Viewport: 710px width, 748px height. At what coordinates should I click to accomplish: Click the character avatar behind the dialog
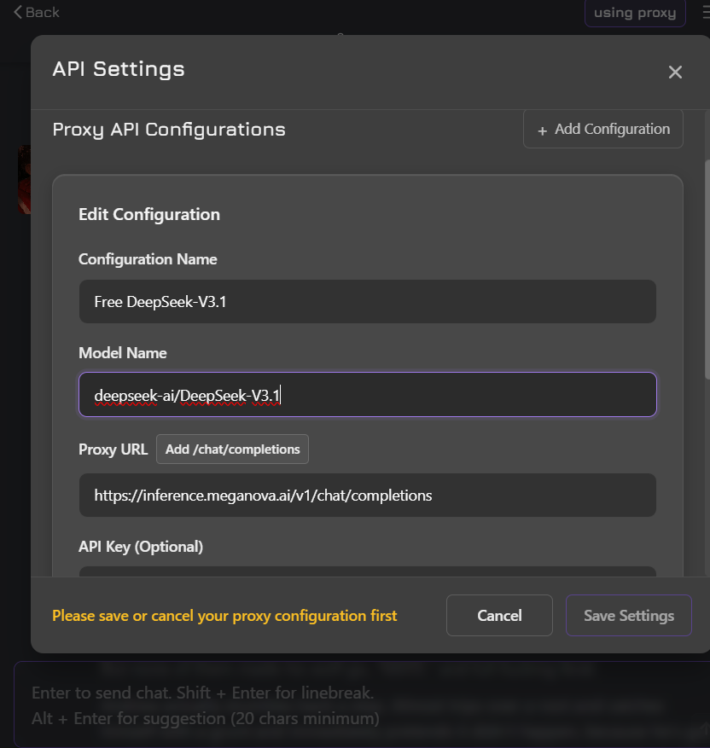24,179
